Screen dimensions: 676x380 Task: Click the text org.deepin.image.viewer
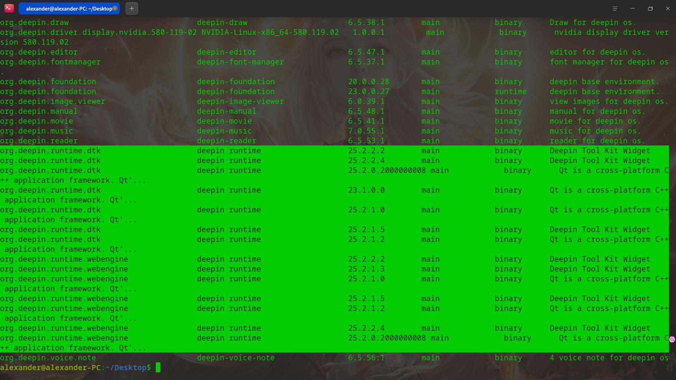53,101
